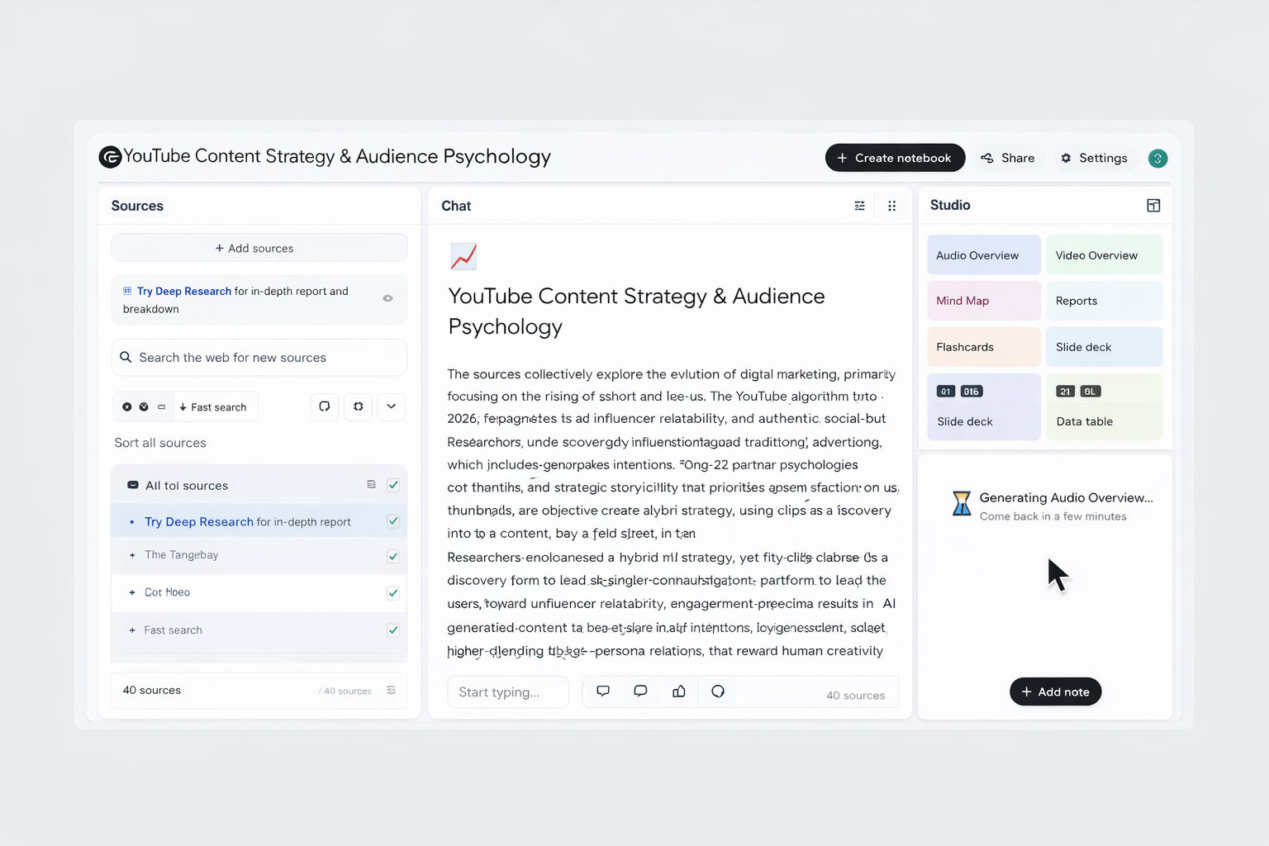The image size is (1269, 846).
Task: Click the chat filter settings icon
Action: point(859,206)
